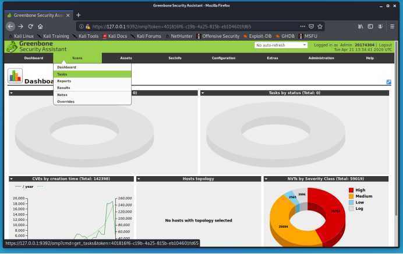Click the Log gray legend swatch
Screen dimensions: 403x254
(351, 209)
